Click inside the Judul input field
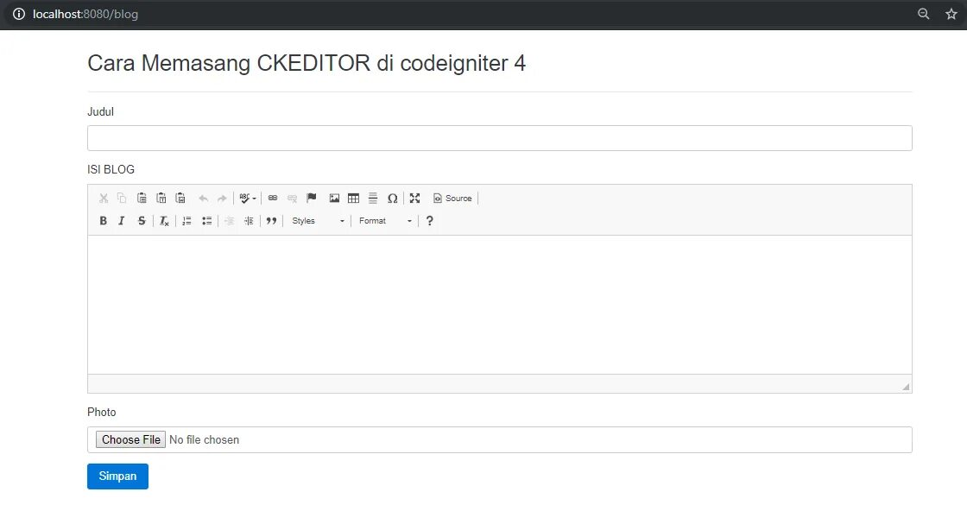This screenshot has width=967, height=511. pos(499,136)
